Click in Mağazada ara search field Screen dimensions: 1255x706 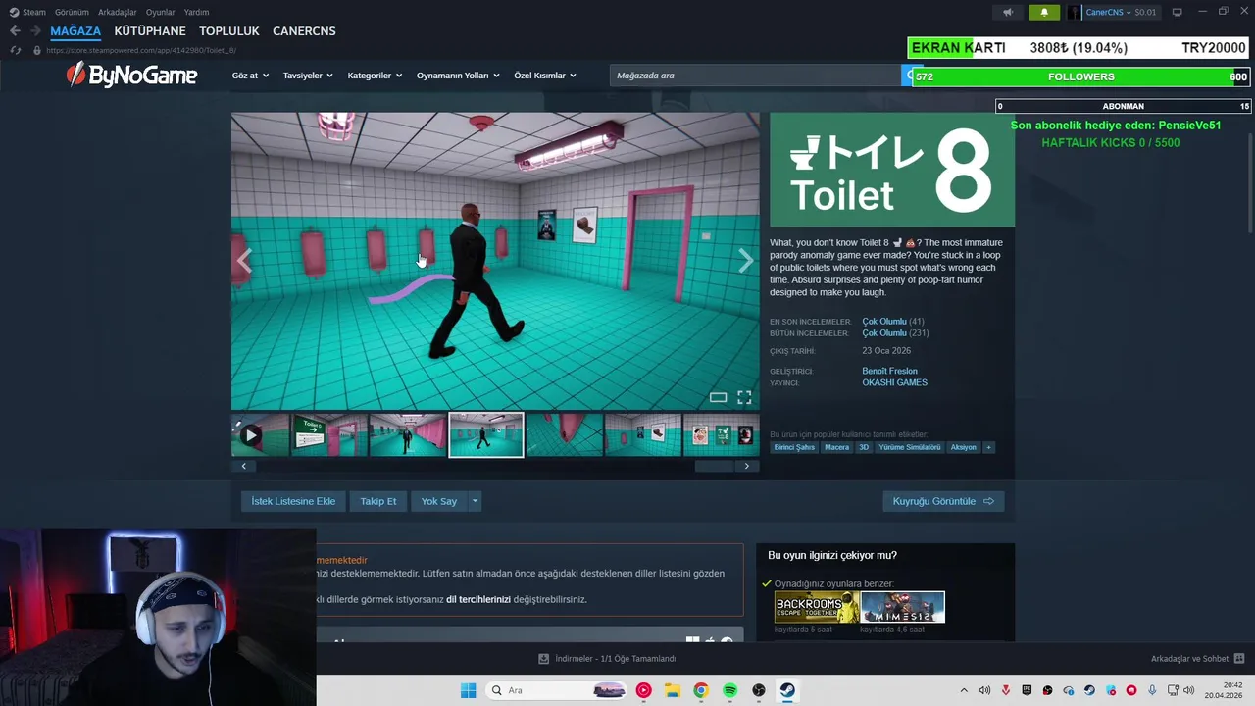pyautogui.click(x=755, y=76)
